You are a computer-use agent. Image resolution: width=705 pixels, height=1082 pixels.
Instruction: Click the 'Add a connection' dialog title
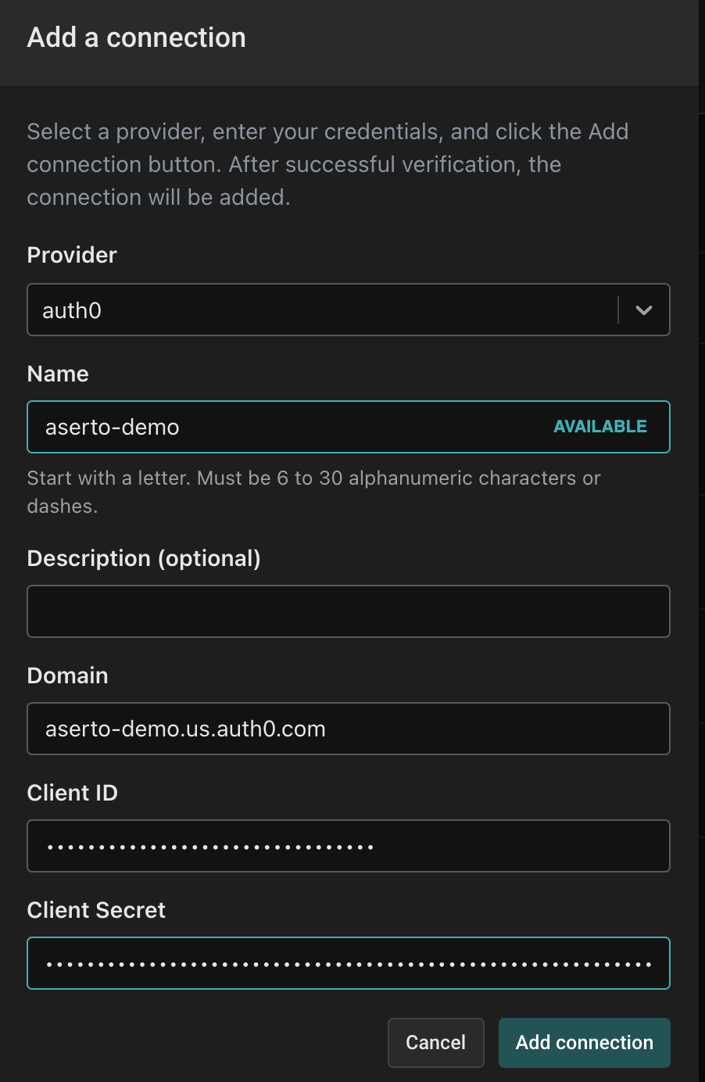(x=137, y=38)
